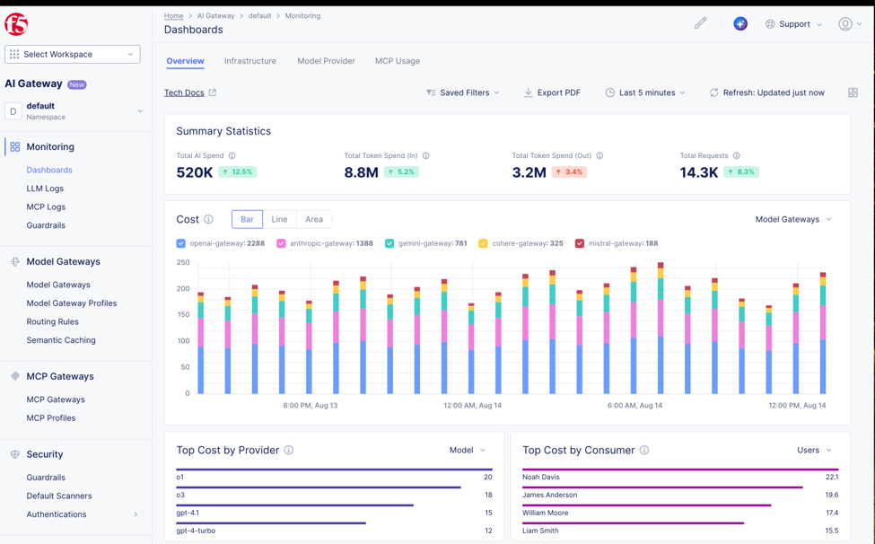Viewport: 875px width, 544px height.
Task: Click the workspace grid dots icon
Action: [x=14, y=54]
